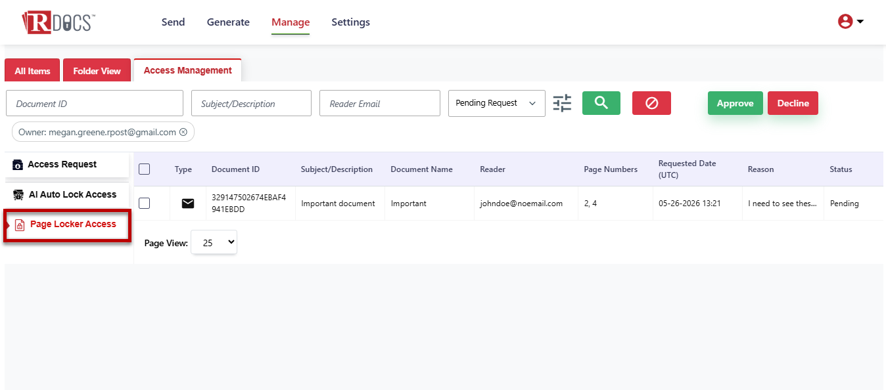
Task: Open Access Request in the sidebar
Action: (66, 165)
